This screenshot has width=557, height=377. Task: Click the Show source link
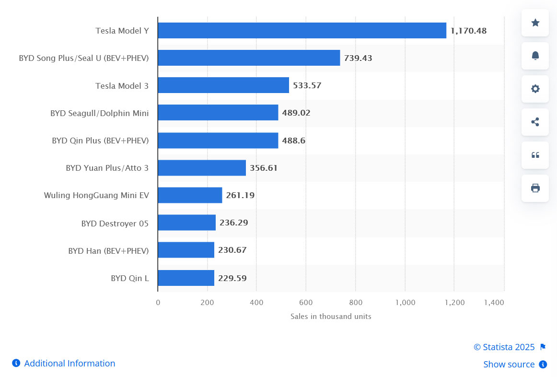[x=509, y=364]
